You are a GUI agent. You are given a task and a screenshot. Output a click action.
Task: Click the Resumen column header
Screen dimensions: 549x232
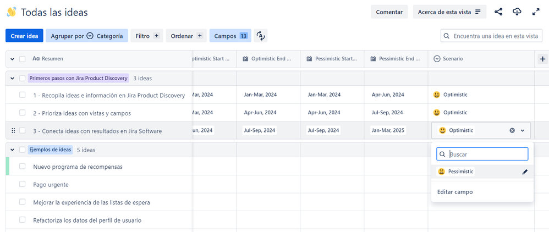click(99, 59)
